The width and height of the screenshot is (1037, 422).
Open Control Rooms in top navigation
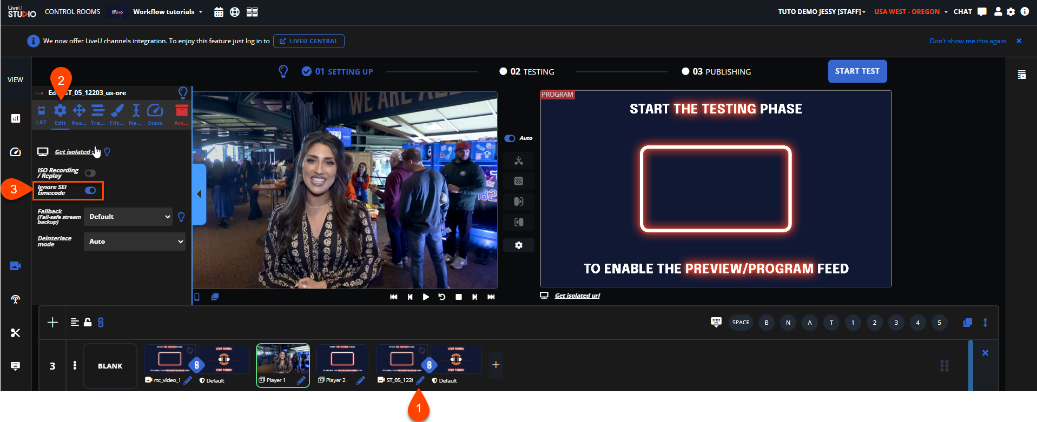tap(72, 12)
